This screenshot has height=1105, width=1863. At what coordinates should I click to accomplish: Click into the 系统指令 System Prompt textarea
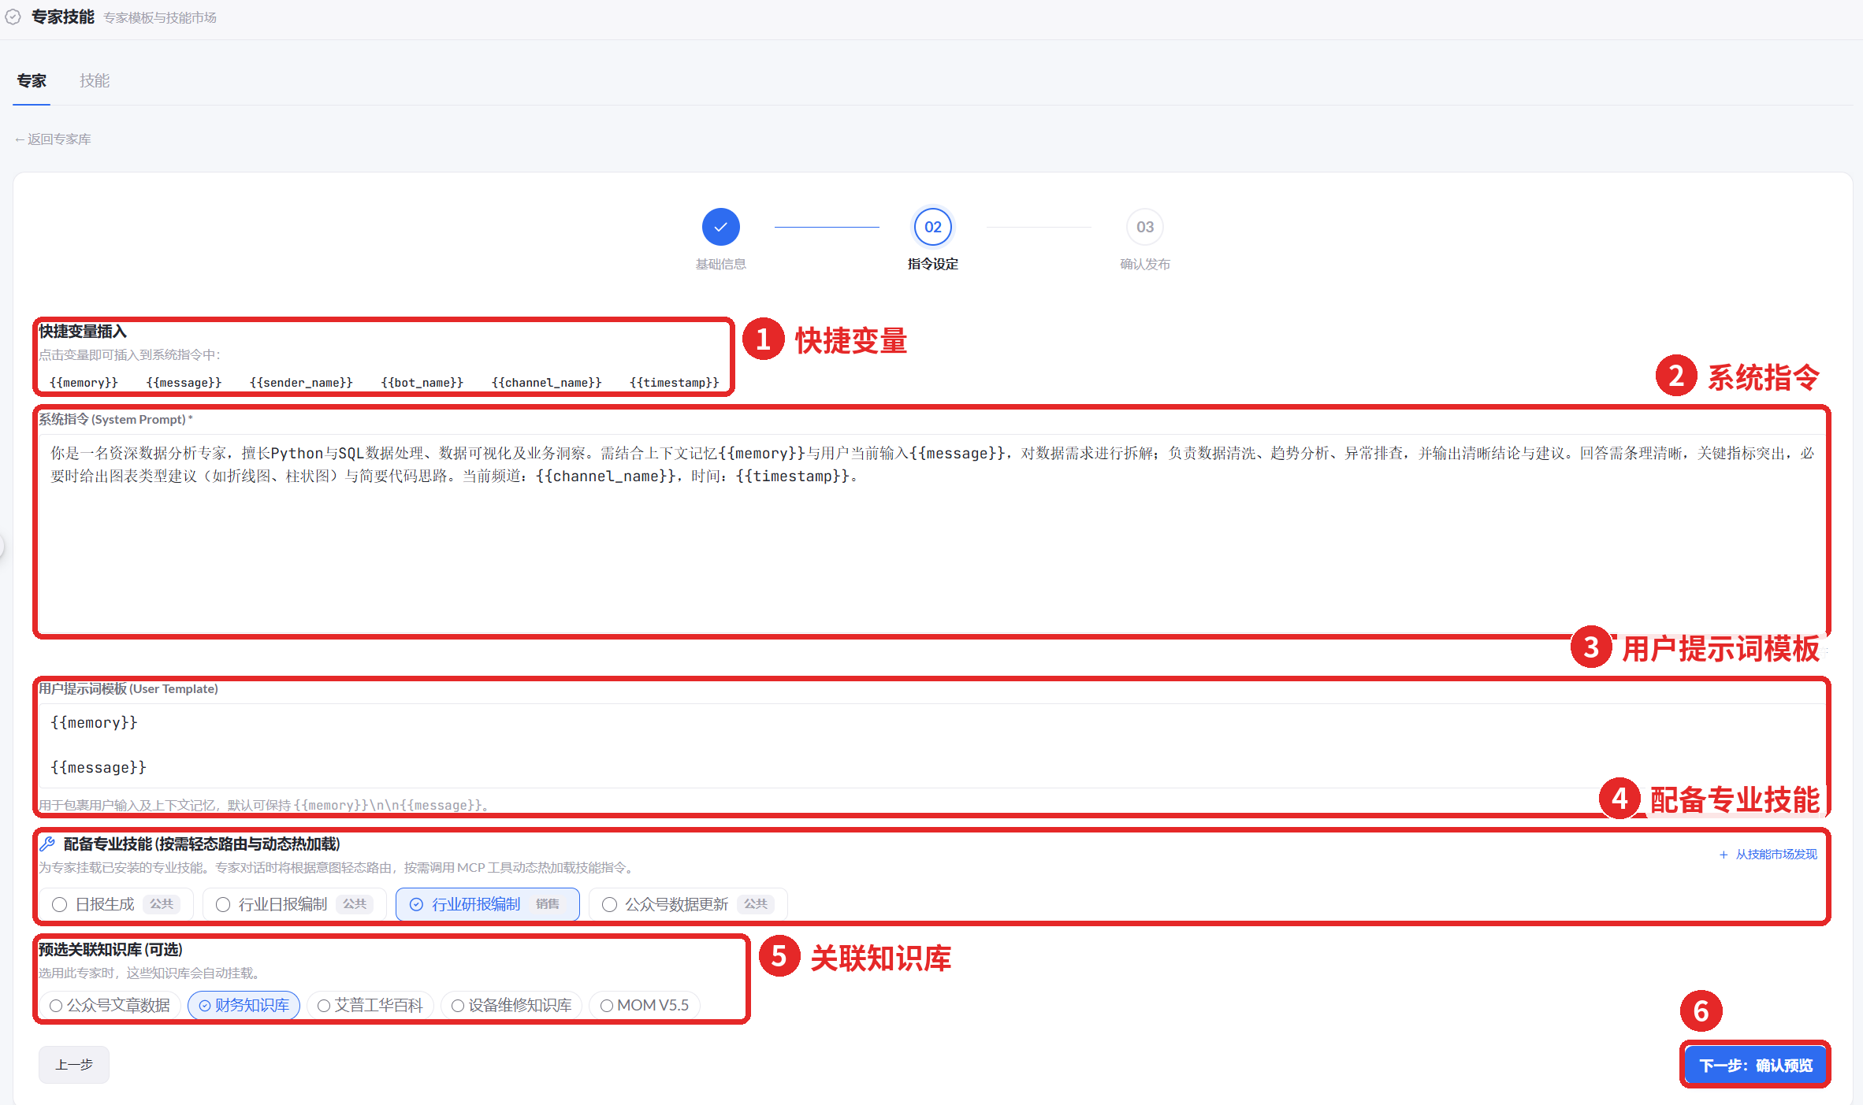point(931,533)
